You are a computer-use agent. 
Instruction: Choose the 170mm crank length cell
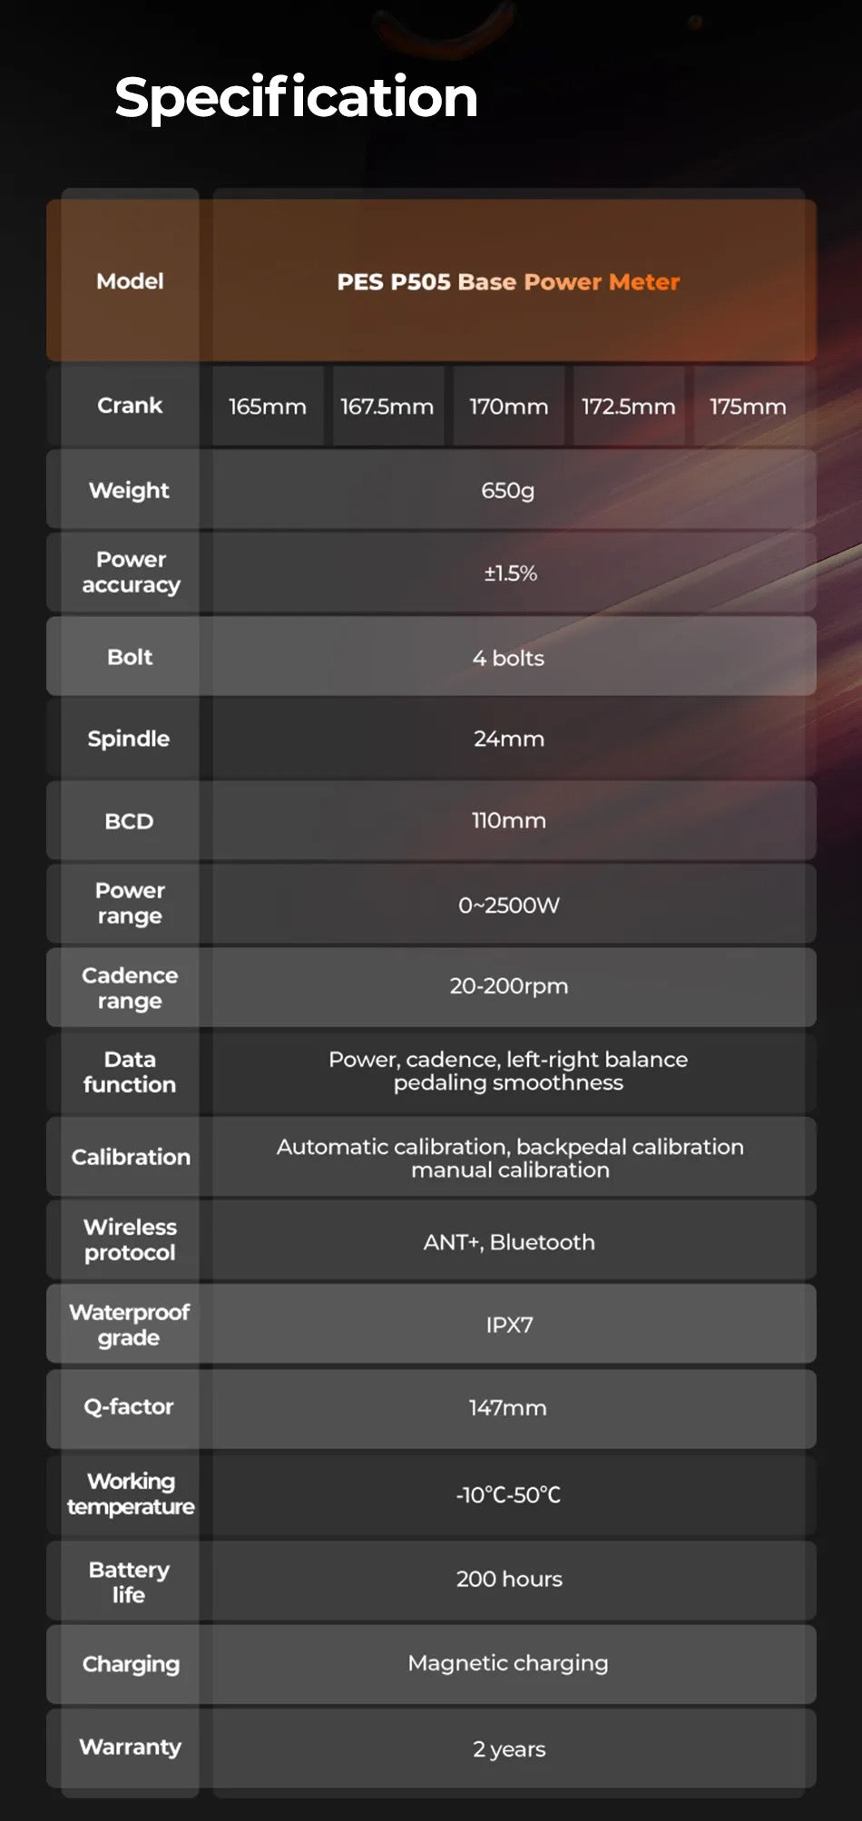[508, 406]
